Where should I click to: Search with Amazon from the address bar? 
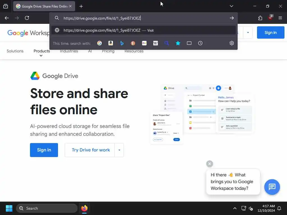click(110, 43)
